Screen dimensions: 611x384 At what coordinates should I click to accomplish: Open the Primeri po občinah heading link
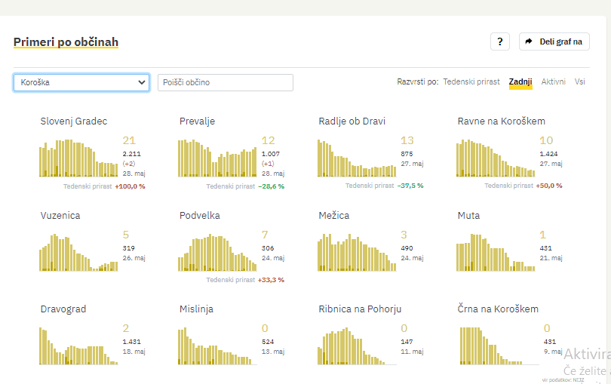coord(66,42)
